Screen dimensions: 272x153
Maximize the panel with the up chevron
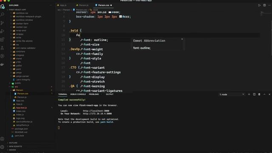[264, 94]
